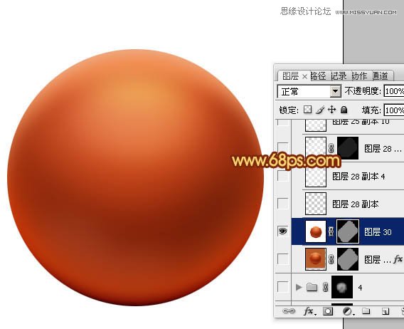
Task: Click link icon on group 4
Action: point(326,287)
